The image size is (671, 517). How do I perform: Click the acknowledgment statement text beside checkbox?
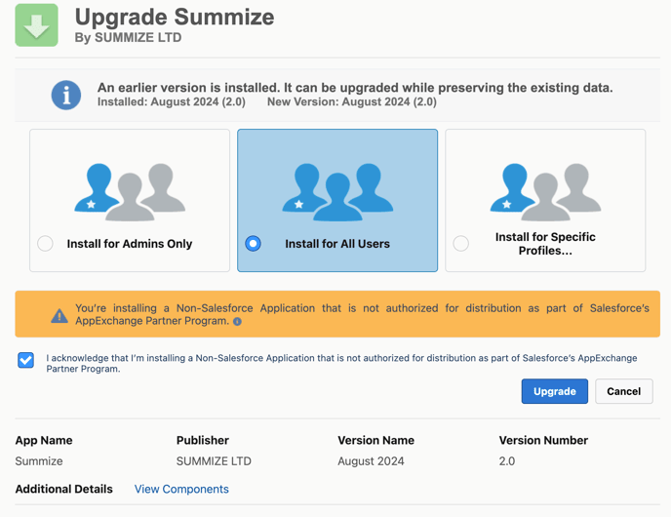coord(341,363)
